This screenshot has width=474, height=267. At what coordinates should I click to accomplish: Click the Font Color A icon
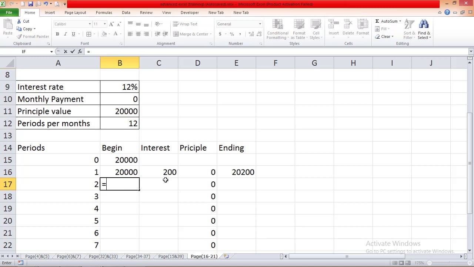pos(116,34)
